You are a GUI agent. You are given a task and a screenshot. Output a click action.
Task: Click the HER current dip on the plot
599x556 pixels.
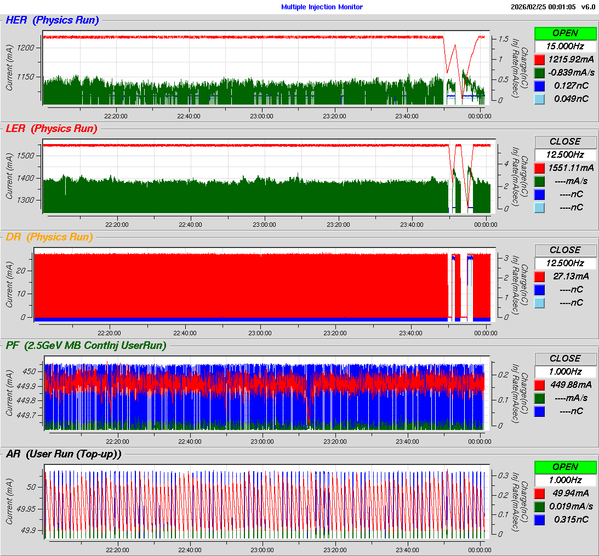[448, 70]
